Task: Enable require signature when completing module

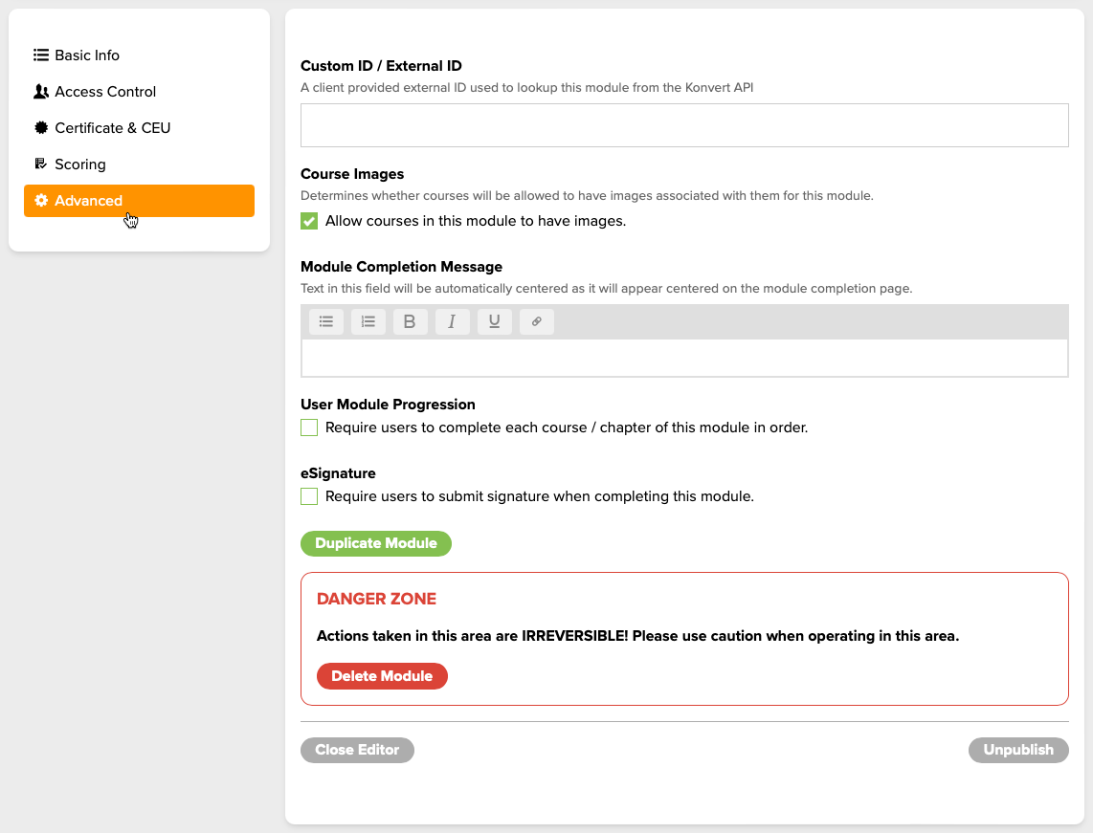Action: coord(308,496)
